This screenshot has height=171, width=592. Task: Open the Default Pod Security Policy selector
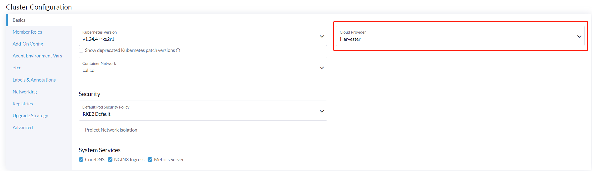click(x=203, y=111)
